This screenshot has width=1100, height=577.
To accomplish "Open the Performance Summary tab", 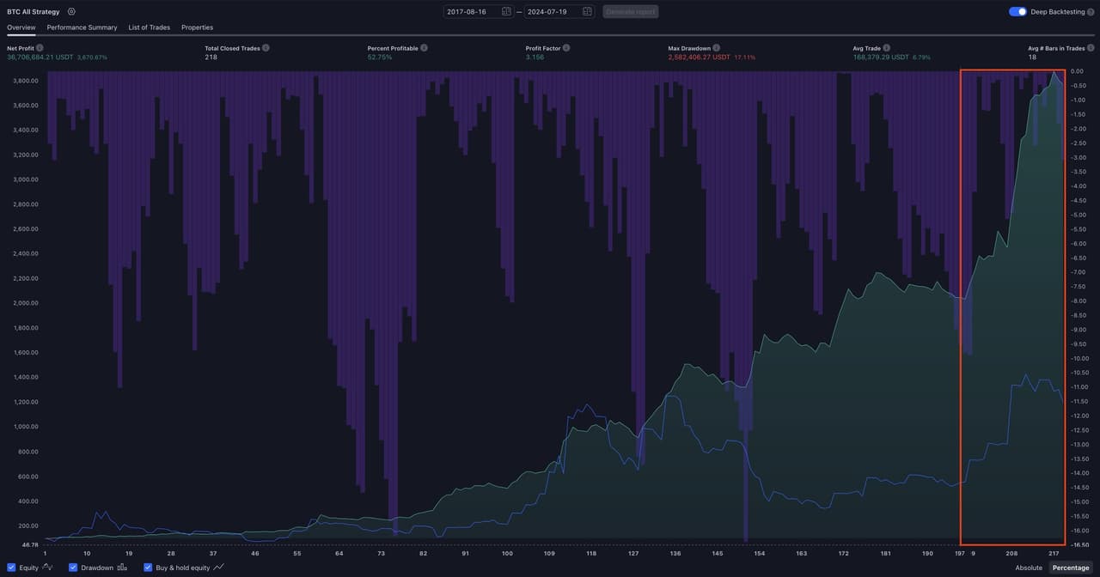I will pyautogui.click(x=82, y=27).
